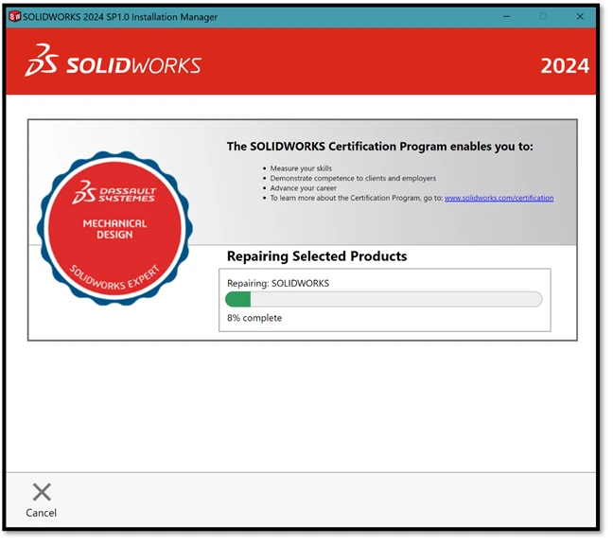The height and width of the screenshot is (545, 613).
Task: Click the "Advance your career" bullet
Action: tap(303, 188)
